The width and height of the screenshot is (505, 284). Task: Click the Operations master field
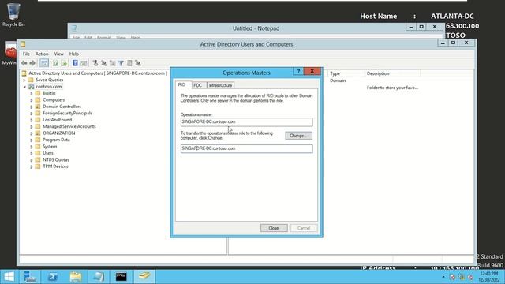[246, 121]
